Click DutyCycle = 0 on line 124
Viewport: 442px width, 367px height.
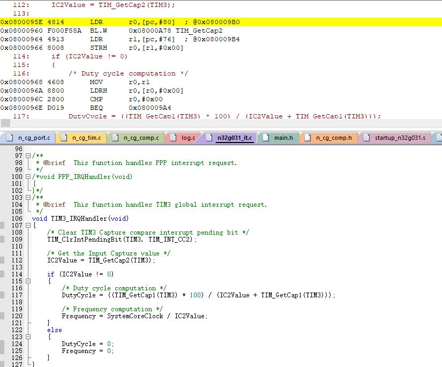[x=88, y=344]
